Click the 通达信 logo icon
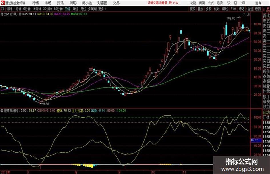 pyautogui.click(x=2, y=3)
